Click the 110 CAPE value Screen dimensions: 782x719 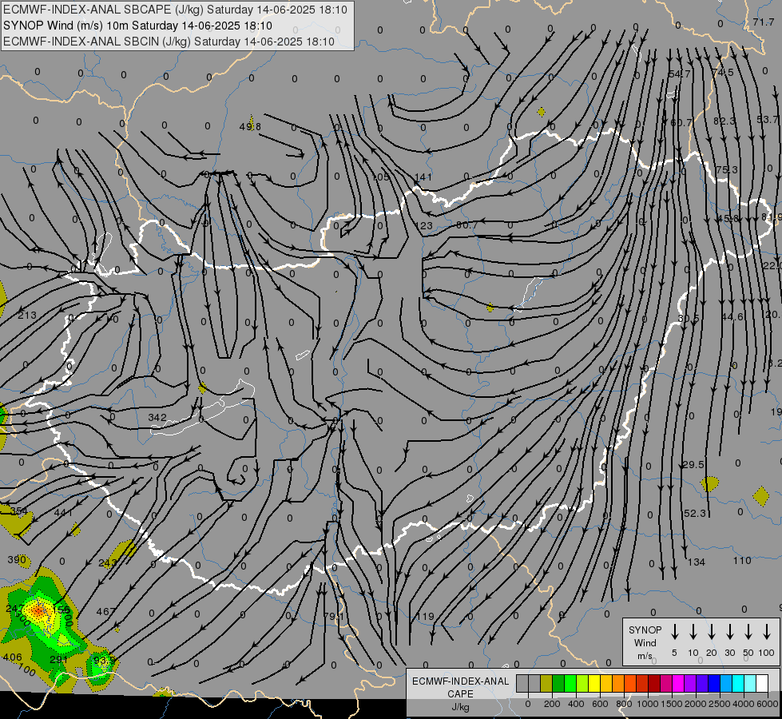[742, 561]
